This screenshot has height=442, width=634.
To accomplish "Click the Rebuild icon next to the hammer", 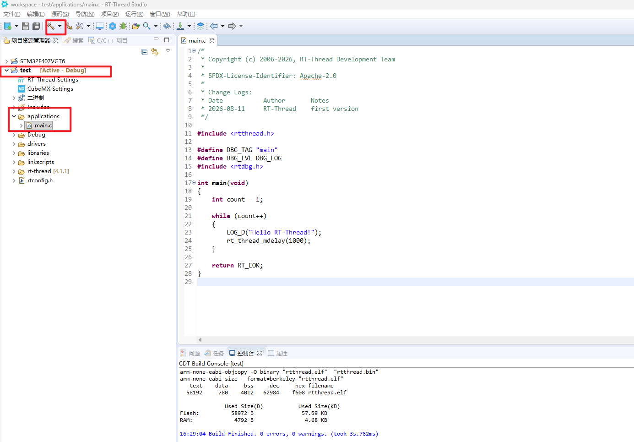I will (x=69, y=26).
